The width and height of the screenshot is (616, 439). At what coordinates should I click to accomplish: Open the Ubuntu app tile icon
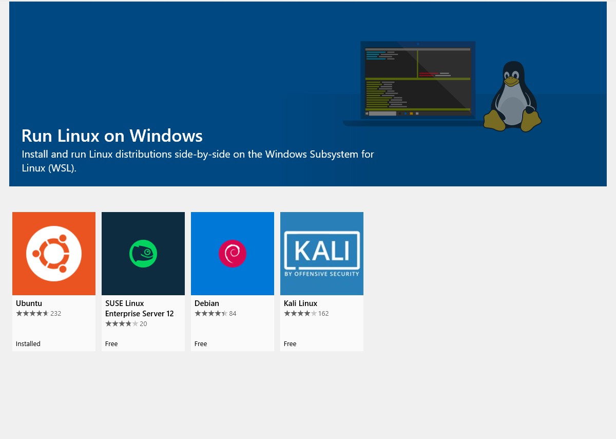(54, 254)
